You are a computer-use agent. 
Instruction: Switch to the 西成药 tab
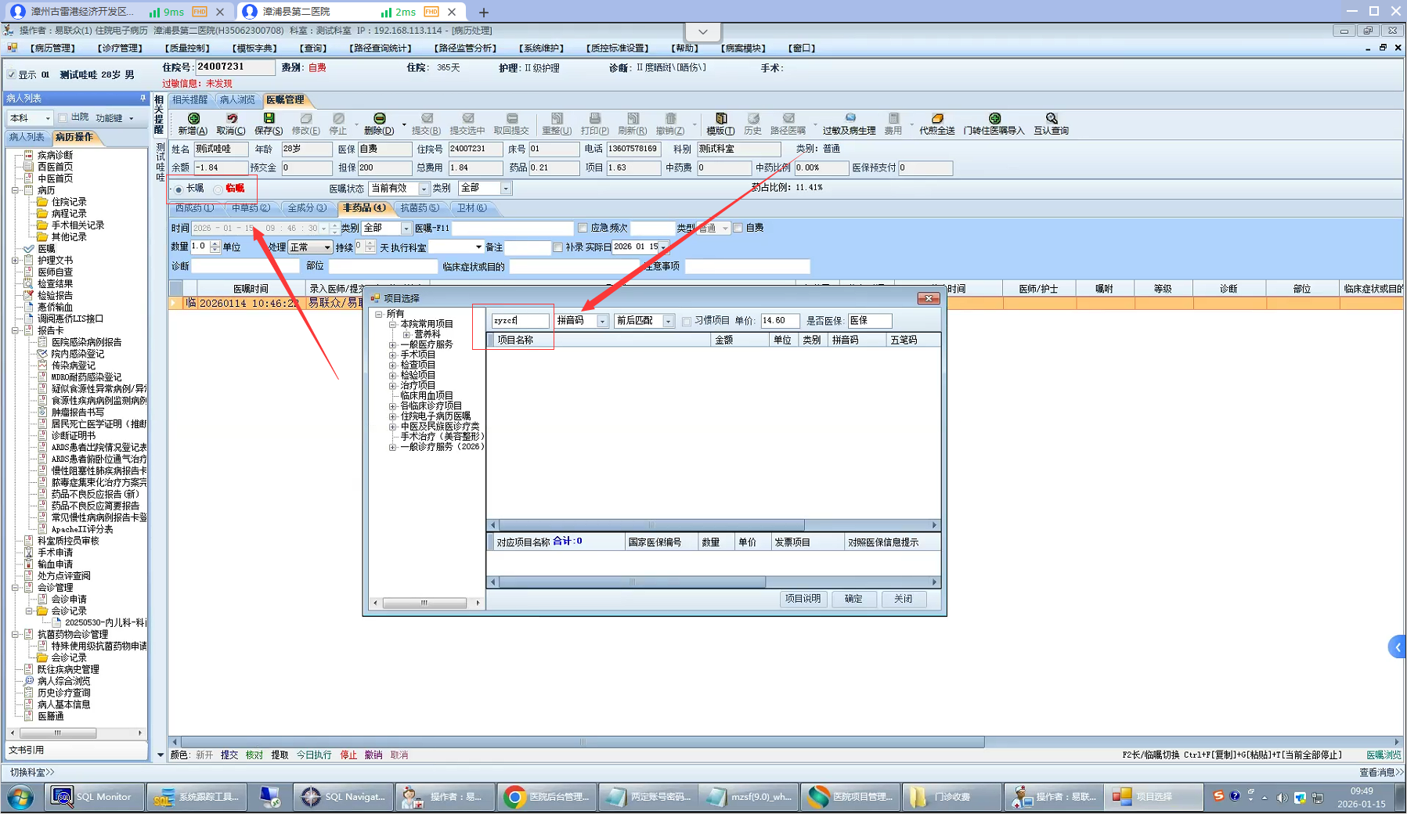tap(194, 208)
